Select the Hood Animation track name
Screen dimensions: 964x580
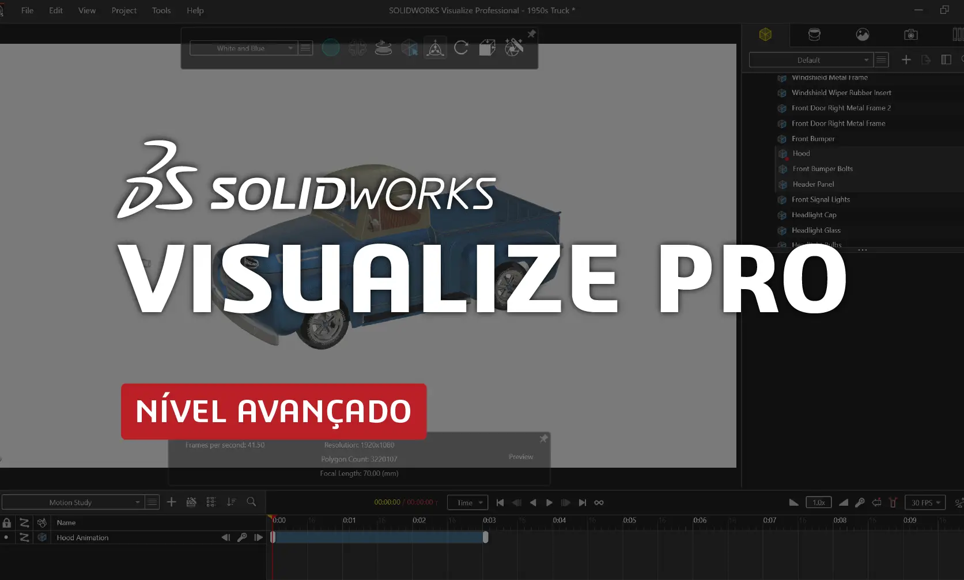point(82,538)
